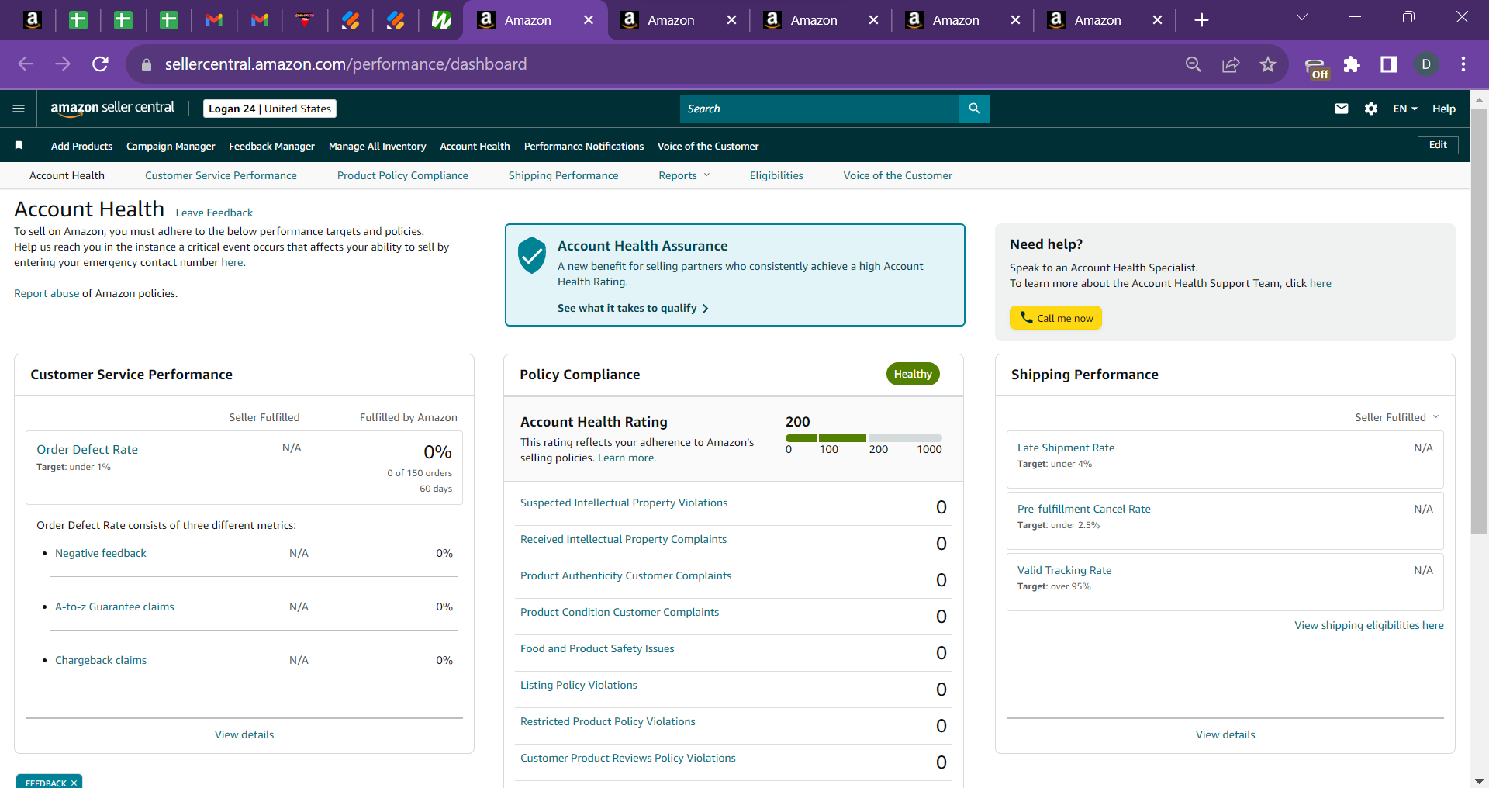Click the Edit favorites button
The image size is (1489, 788).
click(x=1438, y=145)
